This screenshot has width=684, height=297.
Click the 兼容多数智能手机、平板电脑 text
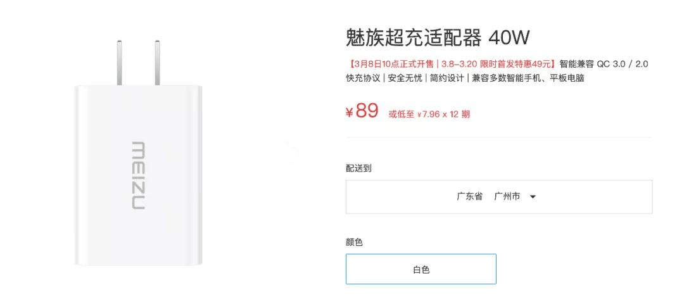point(528,79)
